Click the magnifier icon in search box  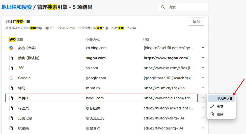tap(163, 7)
